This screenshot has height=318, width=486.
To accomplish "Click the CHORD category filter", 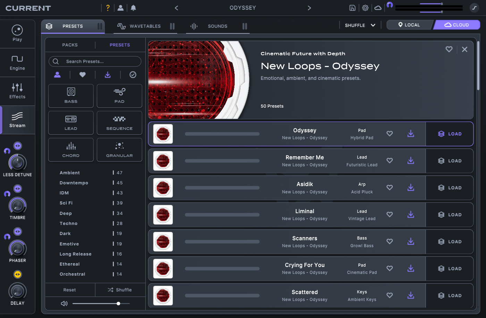I will [71, 150].
